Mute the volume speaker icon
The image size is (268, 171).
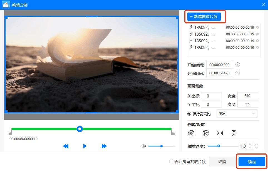pos(143,146)
